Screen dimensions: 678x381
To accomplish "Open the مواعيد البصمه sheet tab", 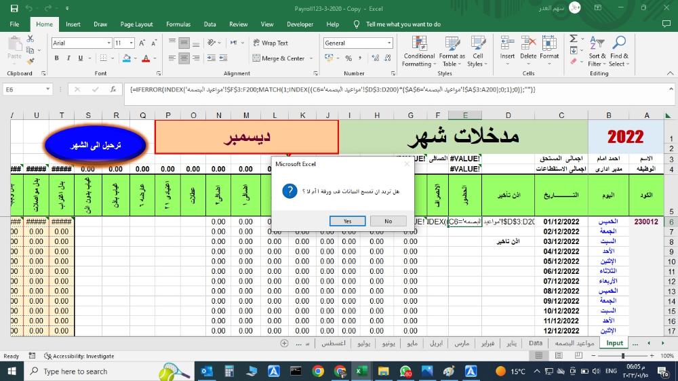I will (574, 343).
